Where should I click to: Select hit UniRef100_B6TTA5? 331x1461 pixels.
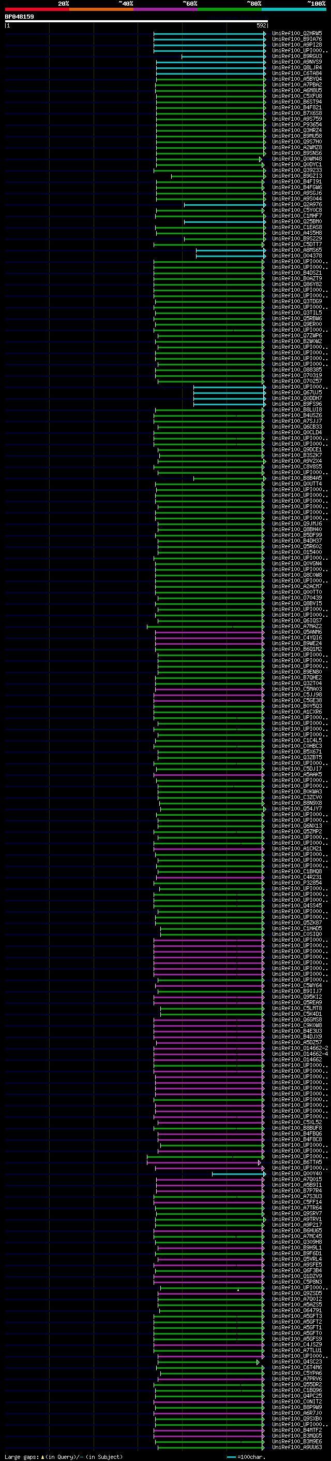[x=297, y=1162]
